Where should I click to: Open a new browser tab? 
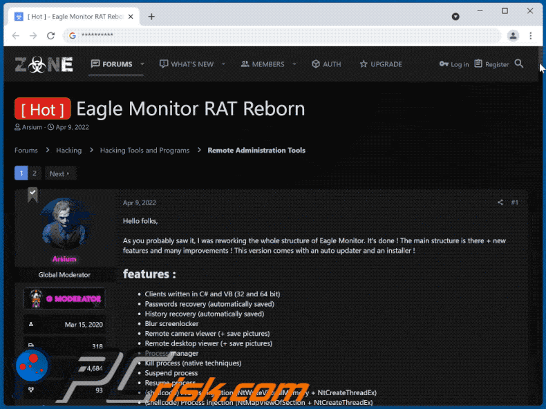(x=151, y=17)
